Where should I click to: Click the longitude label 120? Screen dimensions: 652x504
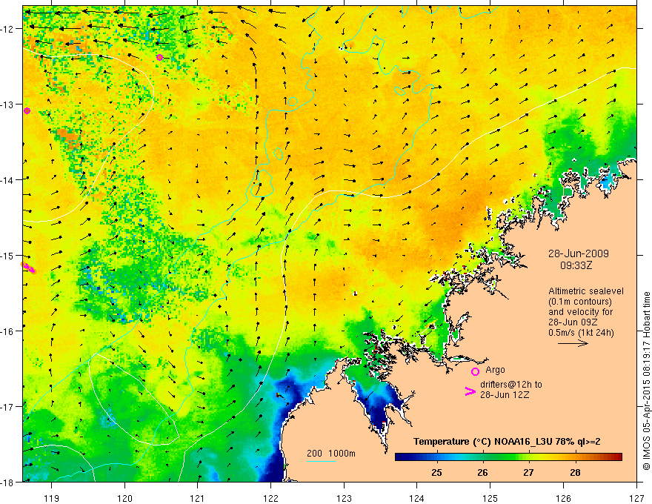pyautogui.click(x=124, y=498)
